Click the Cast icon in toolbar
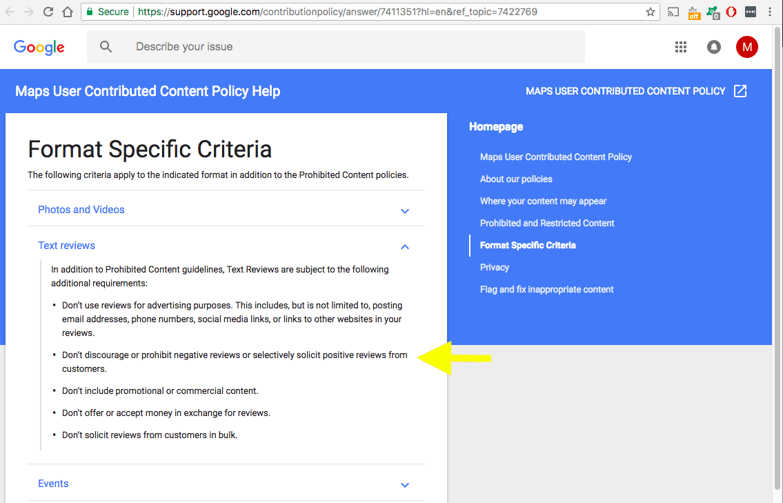 [x=673, y=12]
